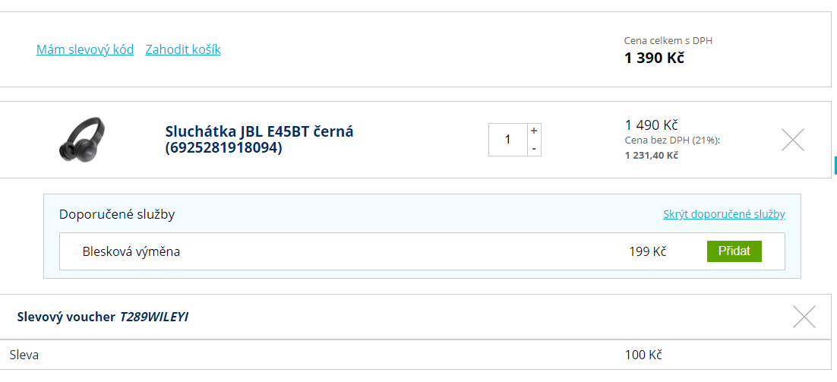
Task: Hide recommended services via "Skrýt doporučené služby"
Action: (x=724, y=214)
